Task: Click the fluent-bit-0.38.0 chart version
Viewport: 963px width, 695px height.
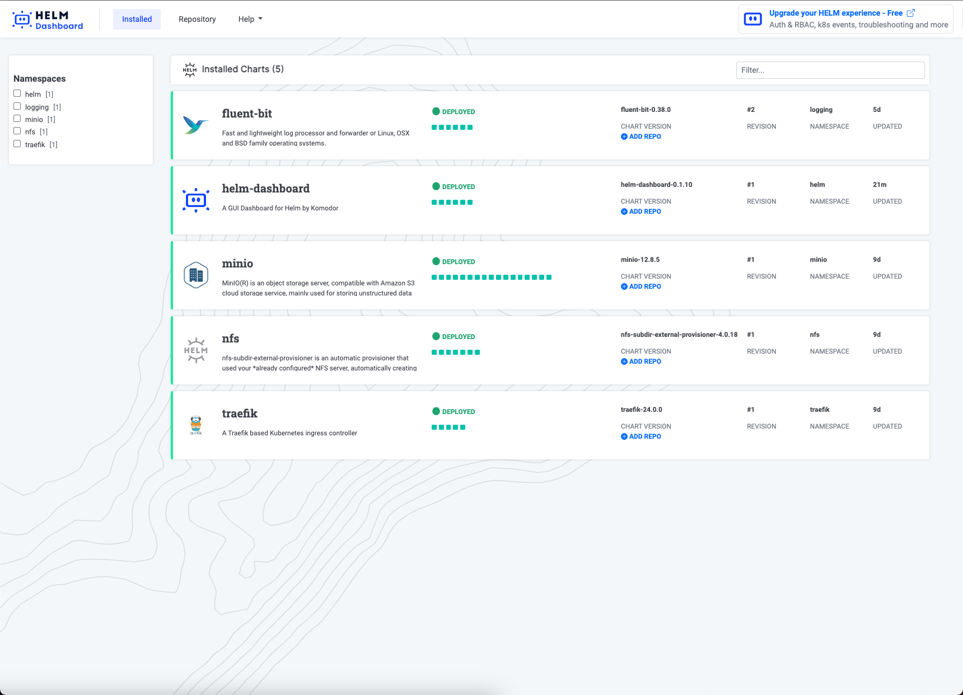Action: pyautogui.click(x=646, y=110)
